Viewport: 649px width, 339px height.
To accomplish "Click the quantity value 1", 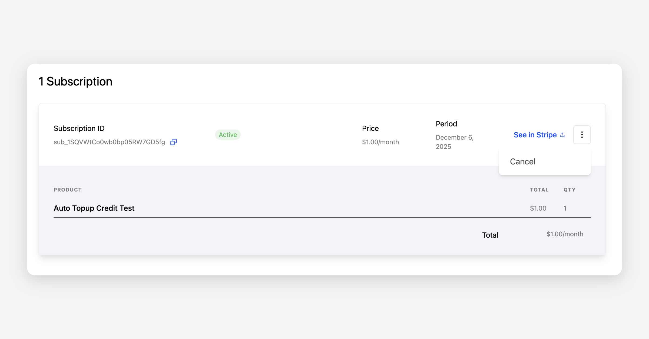I will 565,208.
